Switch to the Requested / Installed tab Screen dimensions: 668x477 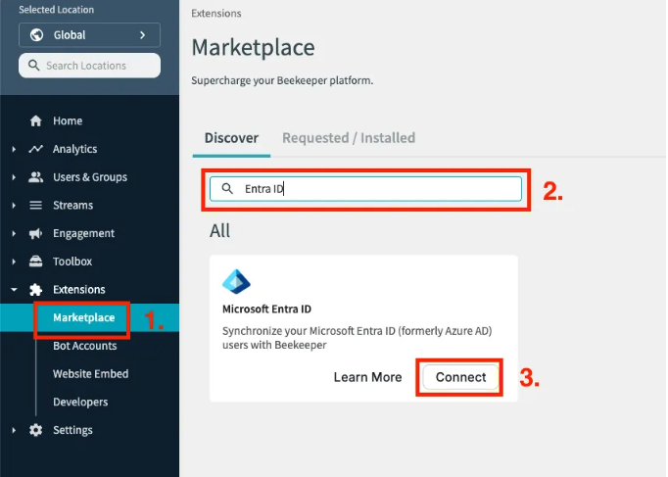pyautogui.click(x=349, y=138)
